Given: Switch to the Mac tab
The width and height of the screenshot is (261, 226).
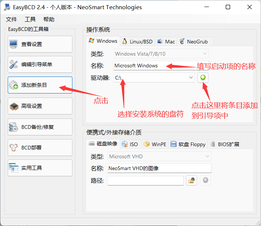Looking at the screenshot, I should 166,42.
